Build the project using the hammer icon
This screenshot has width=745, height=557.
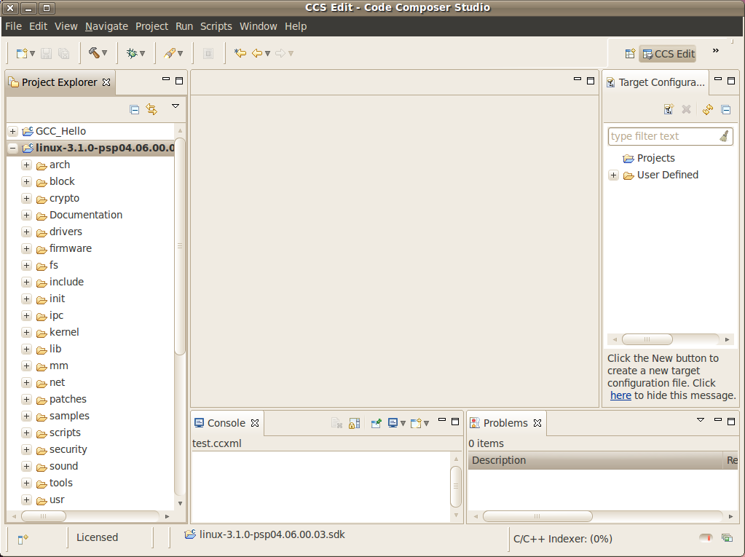point(95,52)
